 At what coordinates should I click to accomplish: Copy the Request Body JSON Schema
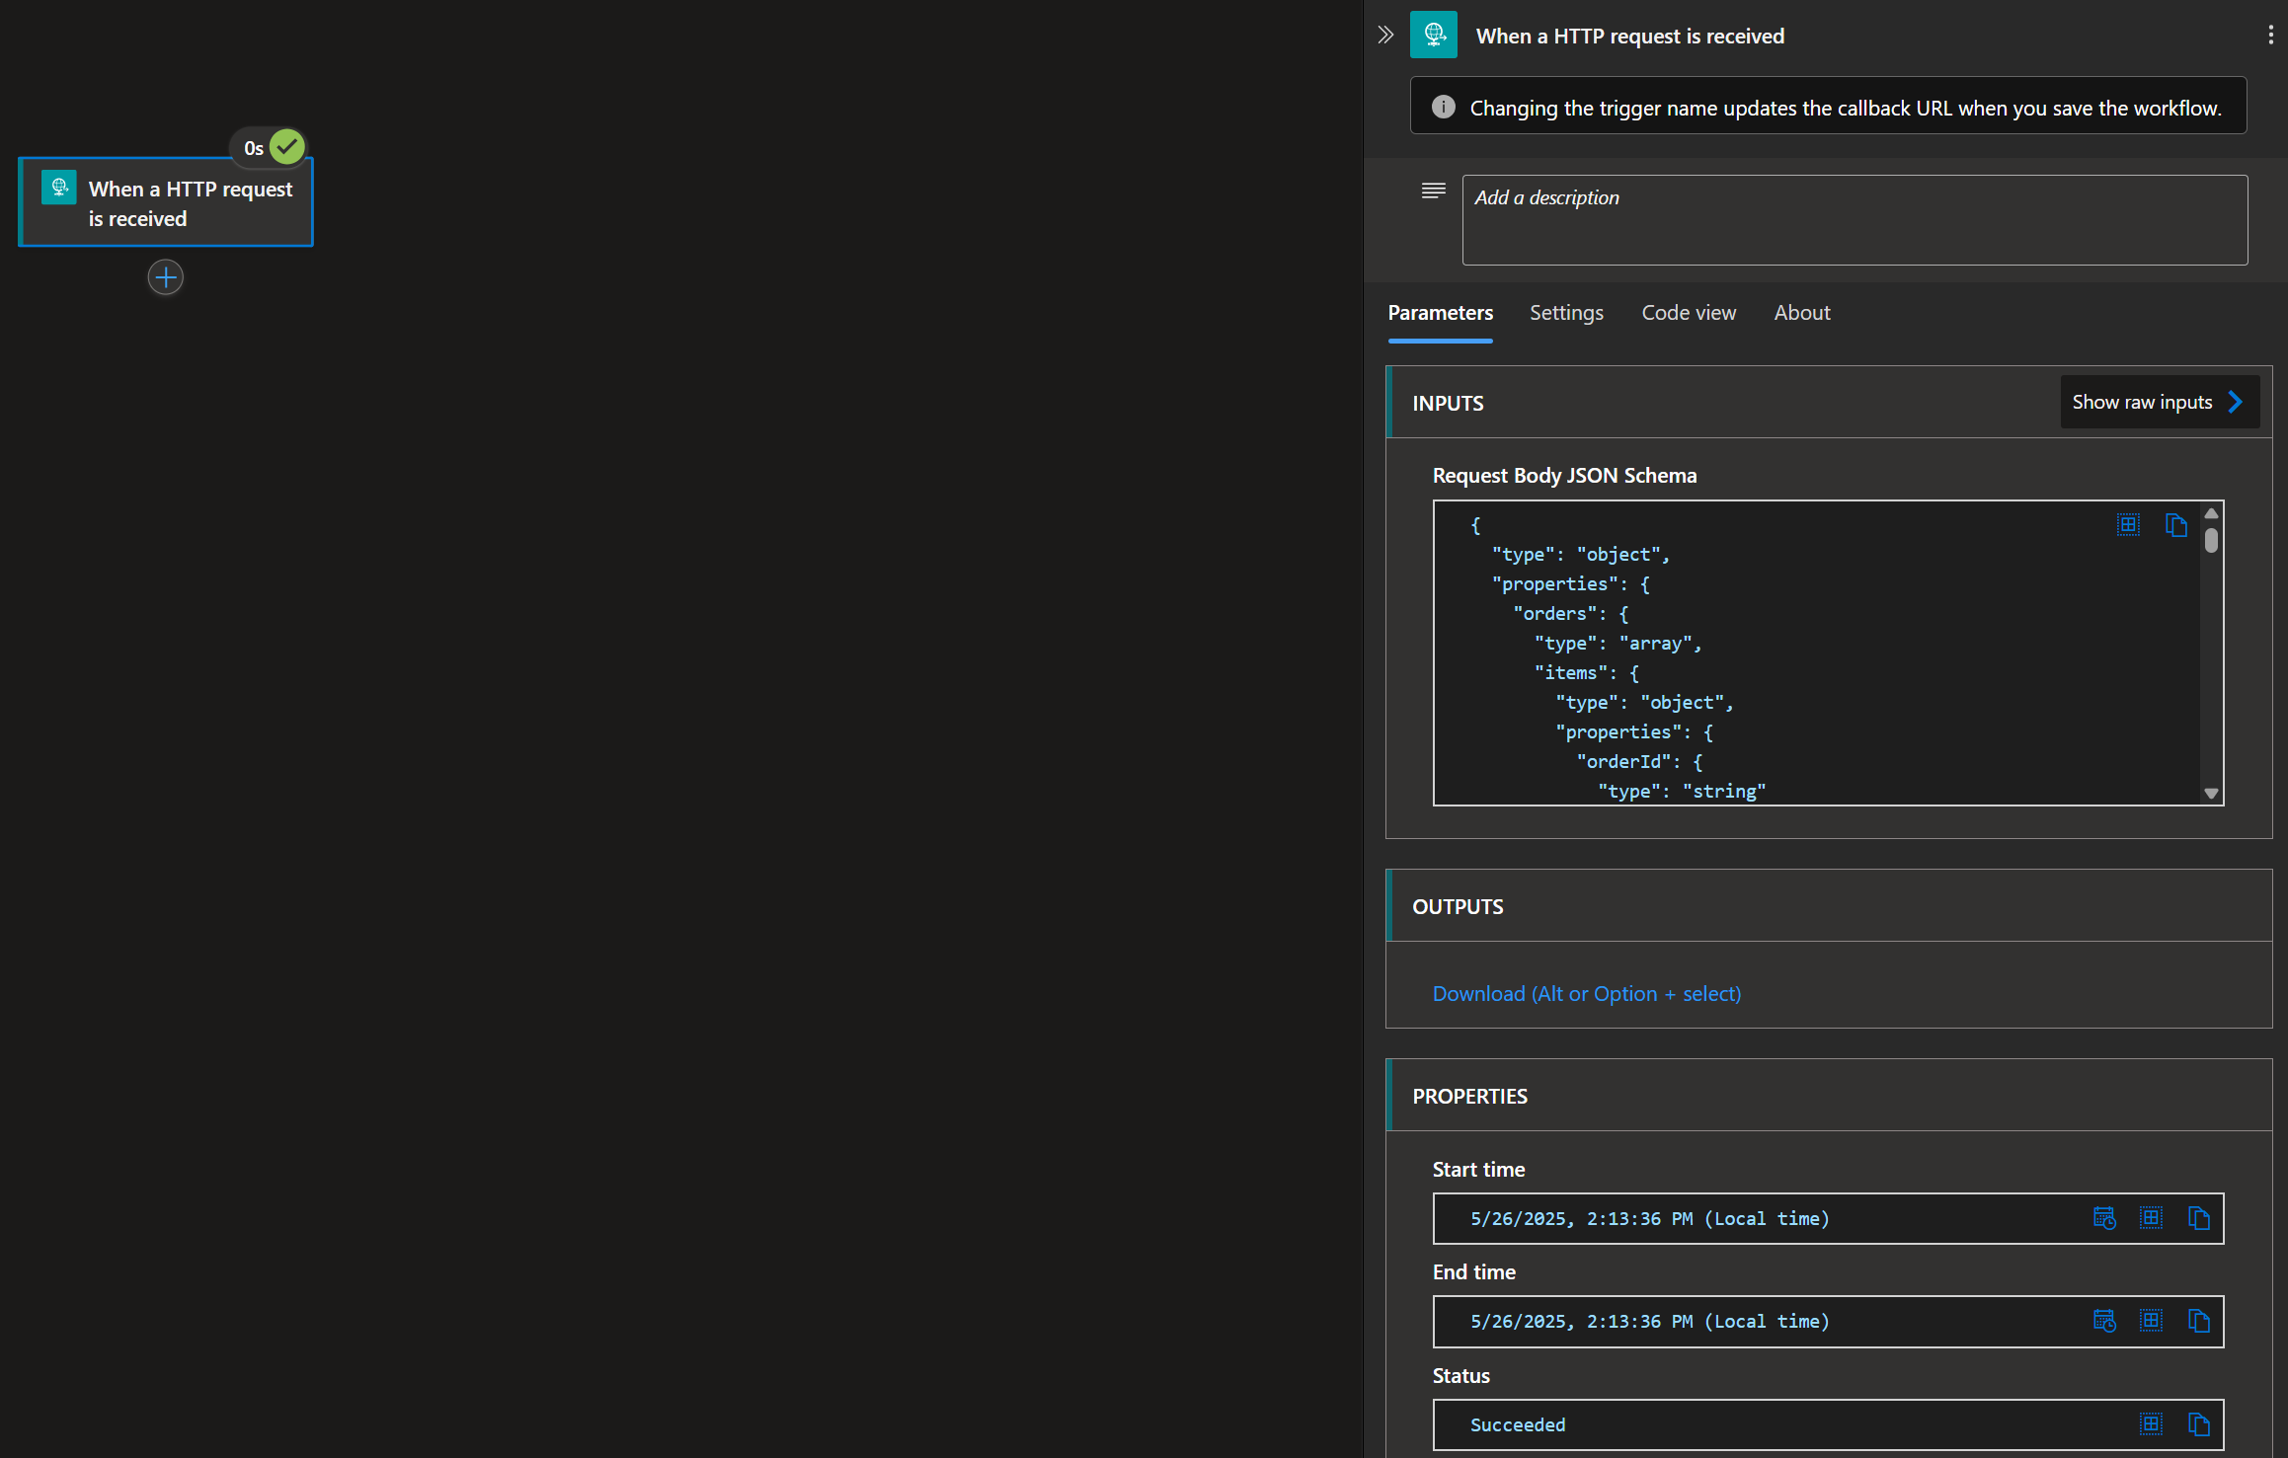pos(2175,525)
